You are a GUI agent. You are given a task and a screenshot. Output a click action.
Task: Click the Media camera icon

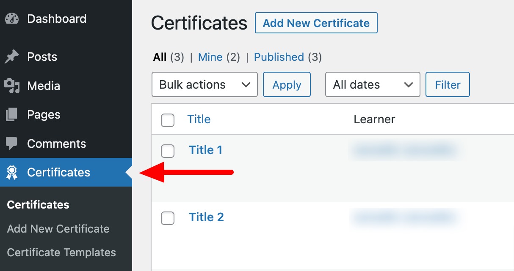(12, 86)
